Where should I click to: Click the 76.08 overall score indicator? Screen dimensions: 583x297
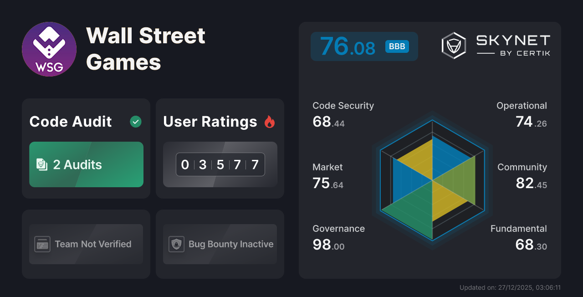(x=364, y=46)
